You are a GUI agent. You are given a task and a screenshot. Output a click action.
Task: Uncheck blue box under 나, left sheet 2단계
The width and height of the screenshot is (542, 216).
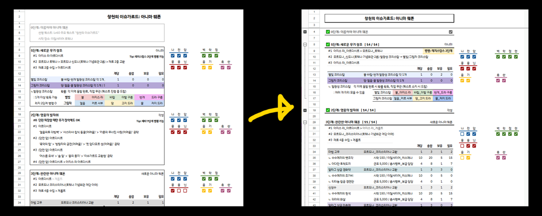173,120
